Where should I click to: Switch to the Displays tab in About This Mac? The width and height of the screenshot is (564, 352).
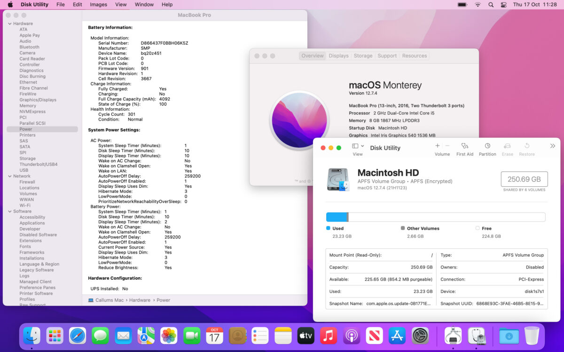(x=339, y=56)
